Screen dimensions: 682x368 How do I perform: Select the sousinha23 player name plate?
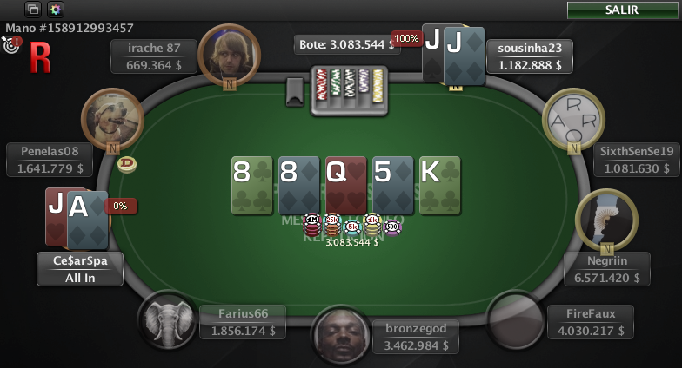[529, 56]
